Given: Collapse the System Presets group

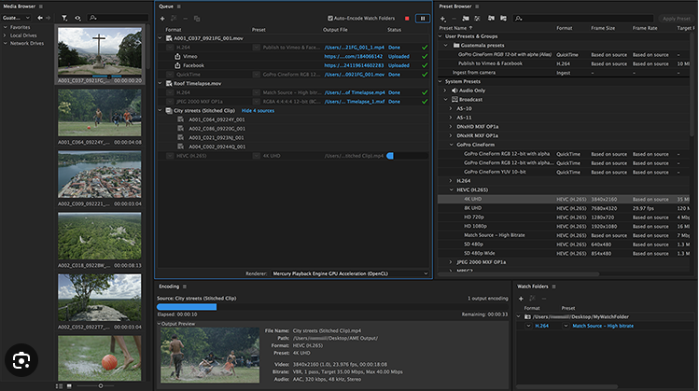Looking at the screenshot, I should pos(440,80).
